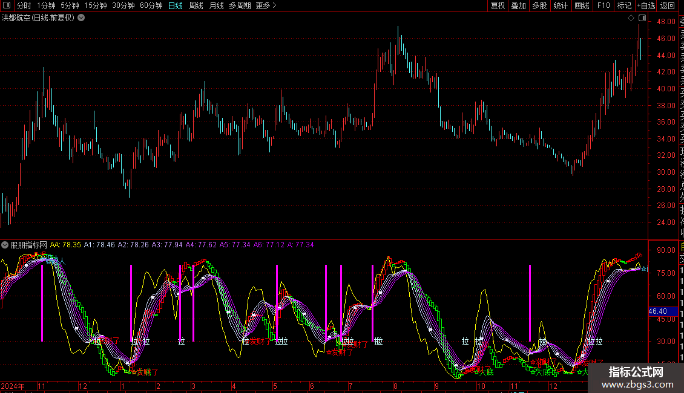684x393 pixels.
Task: Switch to the 分时 tab
Action: tap(24, 5)
